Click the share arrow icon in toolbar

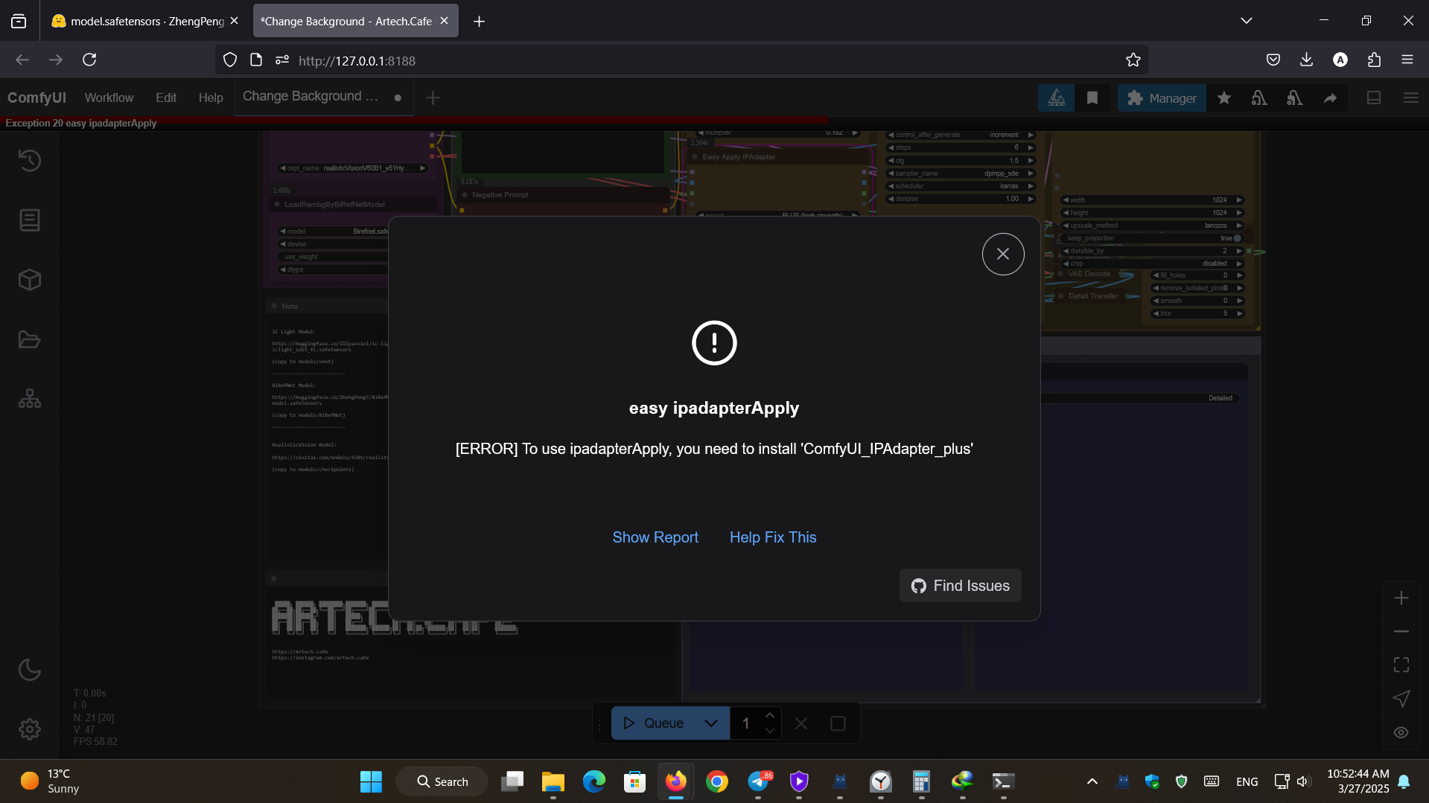coord(1330,98)
